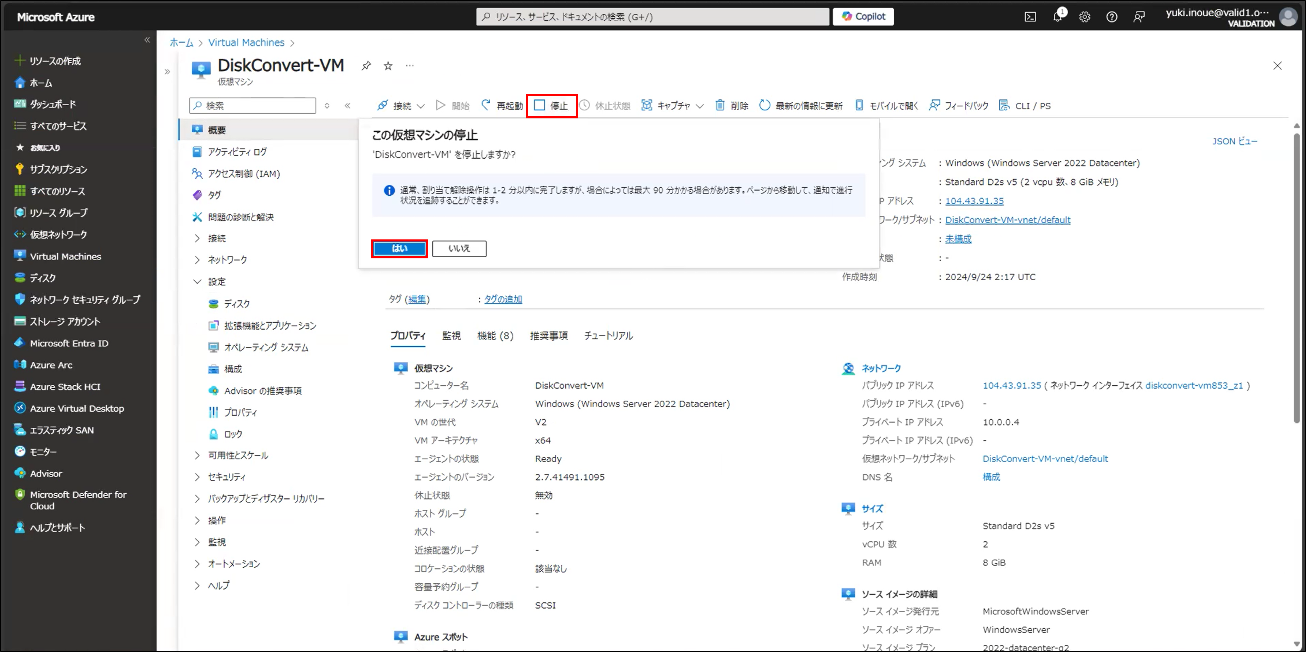The height and width of the screenshot is (652, 1306).
Task: Open diskconvert-vm853_z1 network interface link
Action: pos(1194,385)
